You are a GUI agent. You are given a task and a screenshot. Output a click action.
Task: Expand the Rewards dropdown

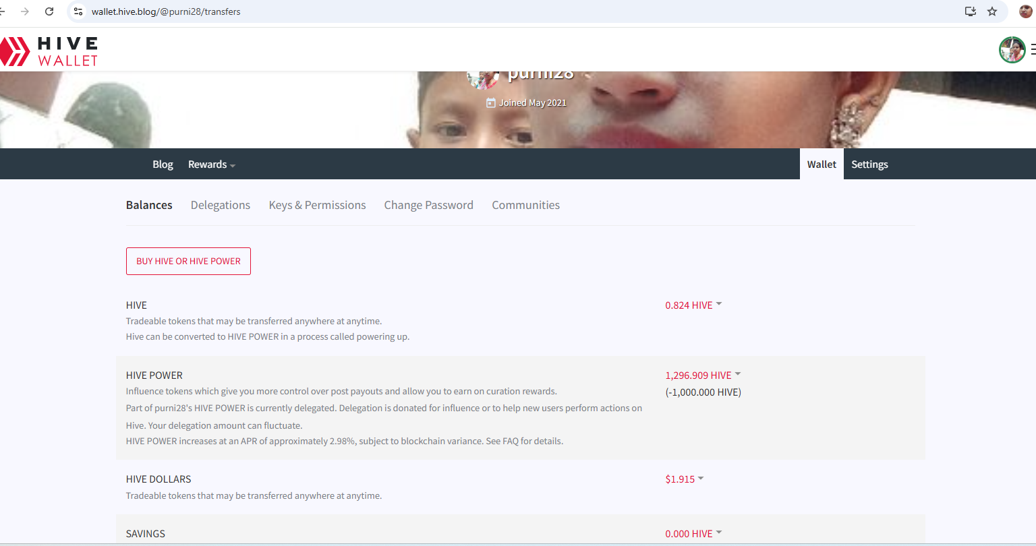click(212, 164)
